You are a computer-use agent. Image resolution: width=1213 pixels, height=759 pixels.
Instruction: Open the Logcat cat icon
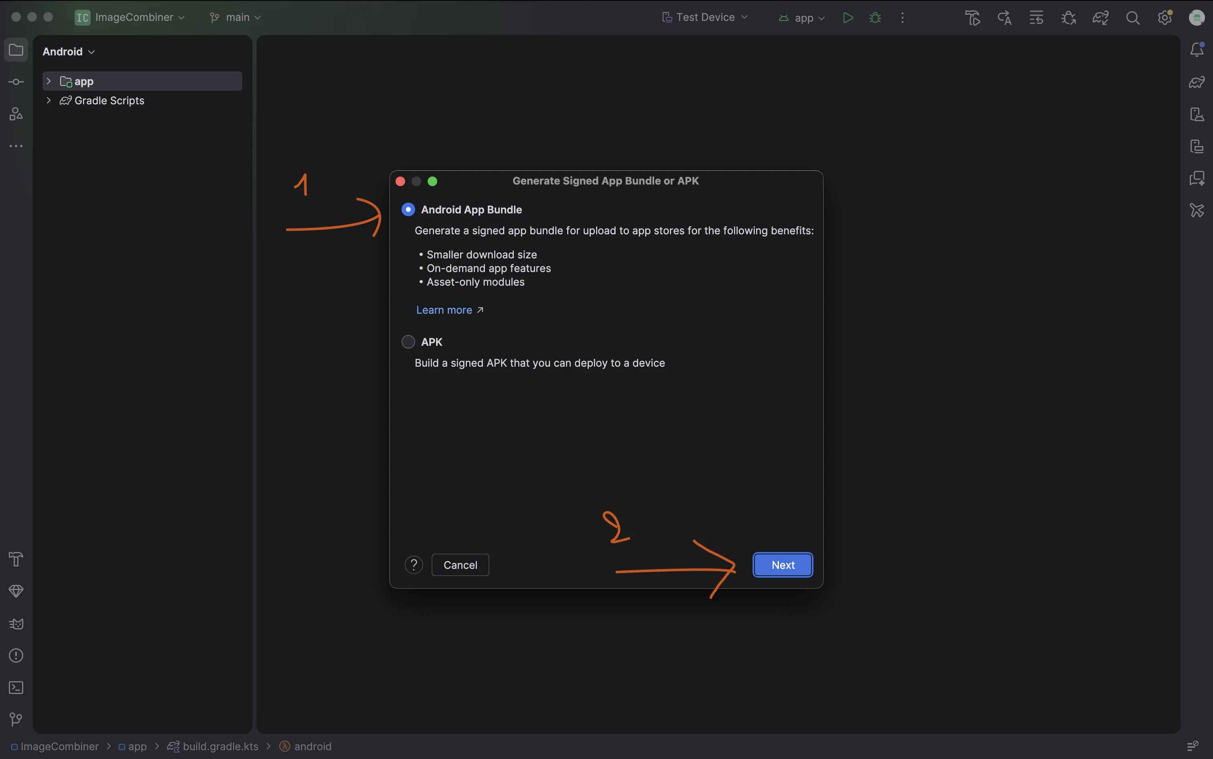point(16,623)
